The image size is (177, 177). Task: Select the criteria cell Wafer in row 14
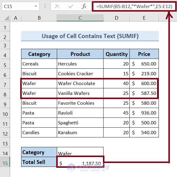pyautogui.click(x=80, y=152)
